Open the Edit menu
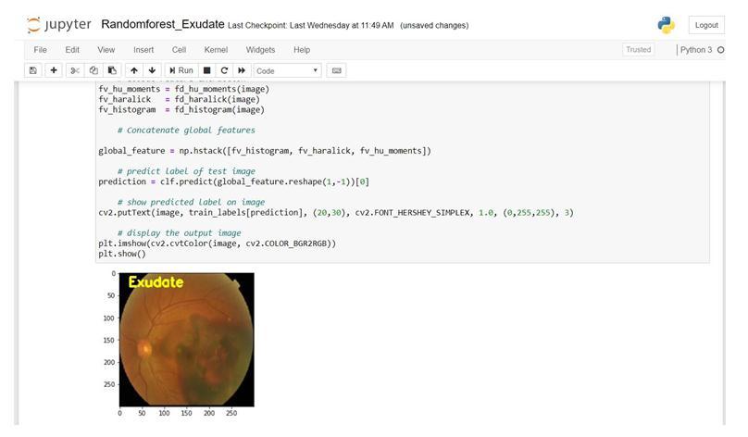 tap(72, 50)
